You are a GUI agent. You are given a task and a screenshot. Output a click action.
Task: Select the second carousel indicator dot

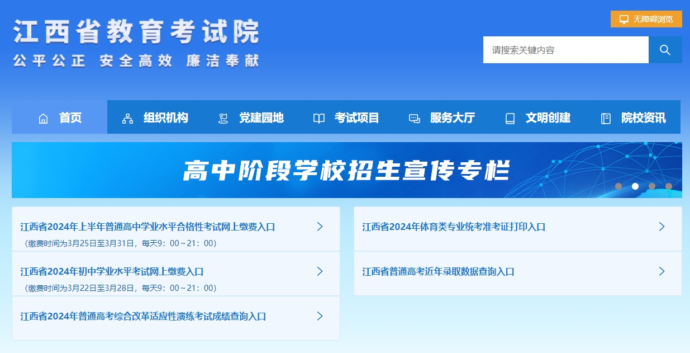[x=635, y=186]
